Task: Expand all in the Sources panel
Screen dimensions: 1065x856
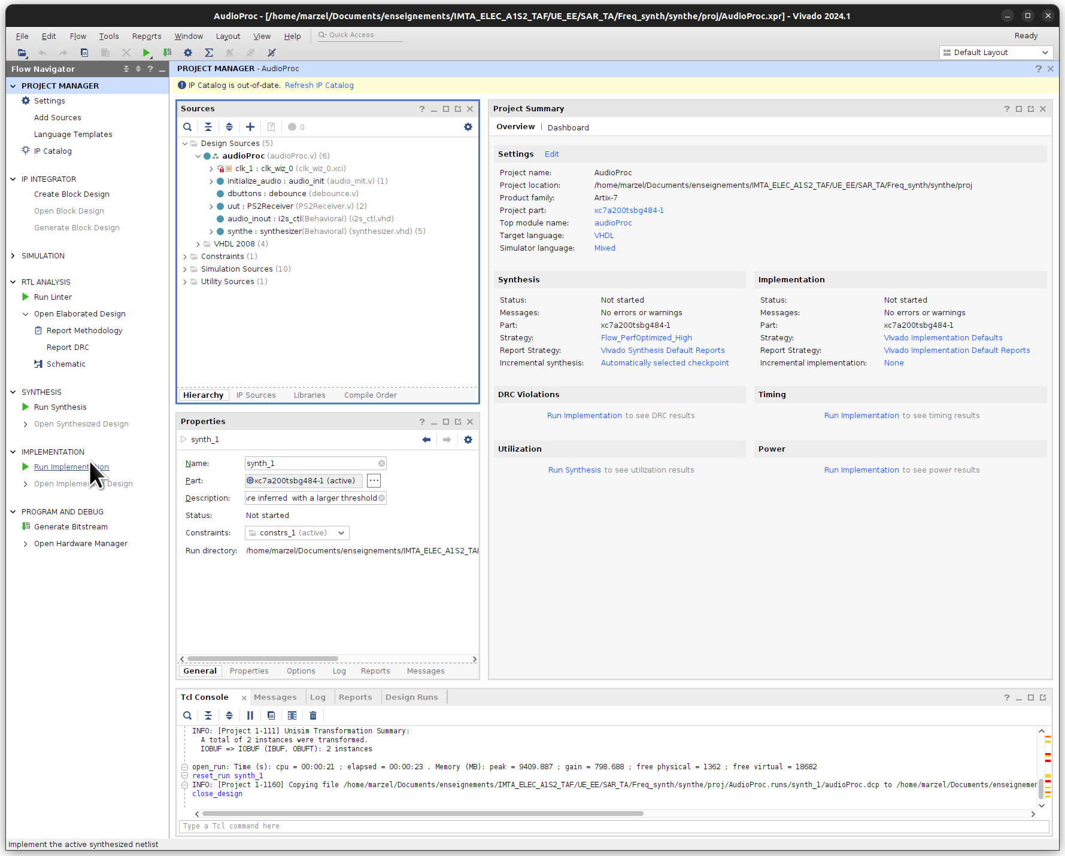Action: tap(229, 127)
